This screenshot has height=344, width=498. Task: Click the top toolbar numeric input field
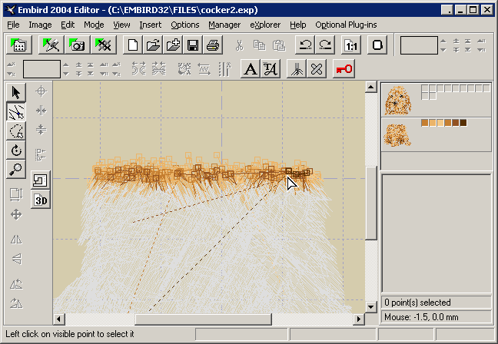click(x=419, y=45)
